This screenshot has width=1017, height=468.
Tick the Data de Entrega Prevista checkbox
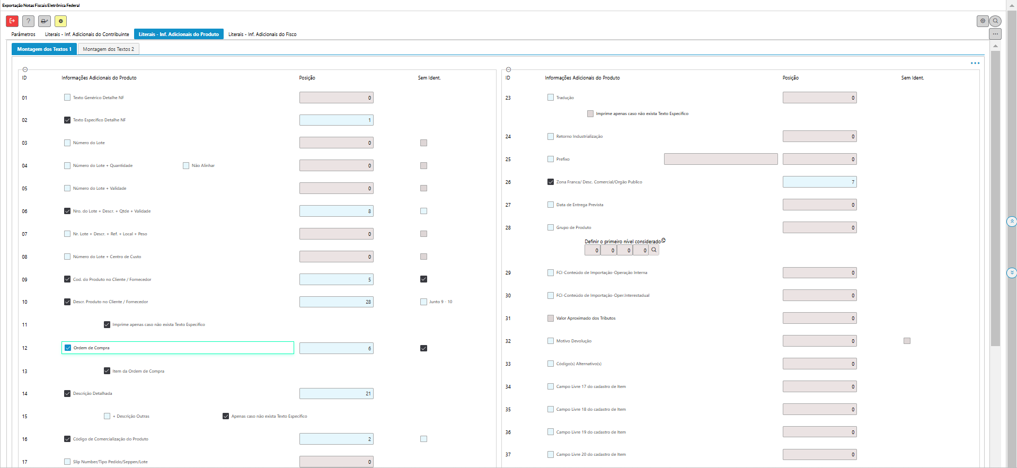tap(551, 205)
